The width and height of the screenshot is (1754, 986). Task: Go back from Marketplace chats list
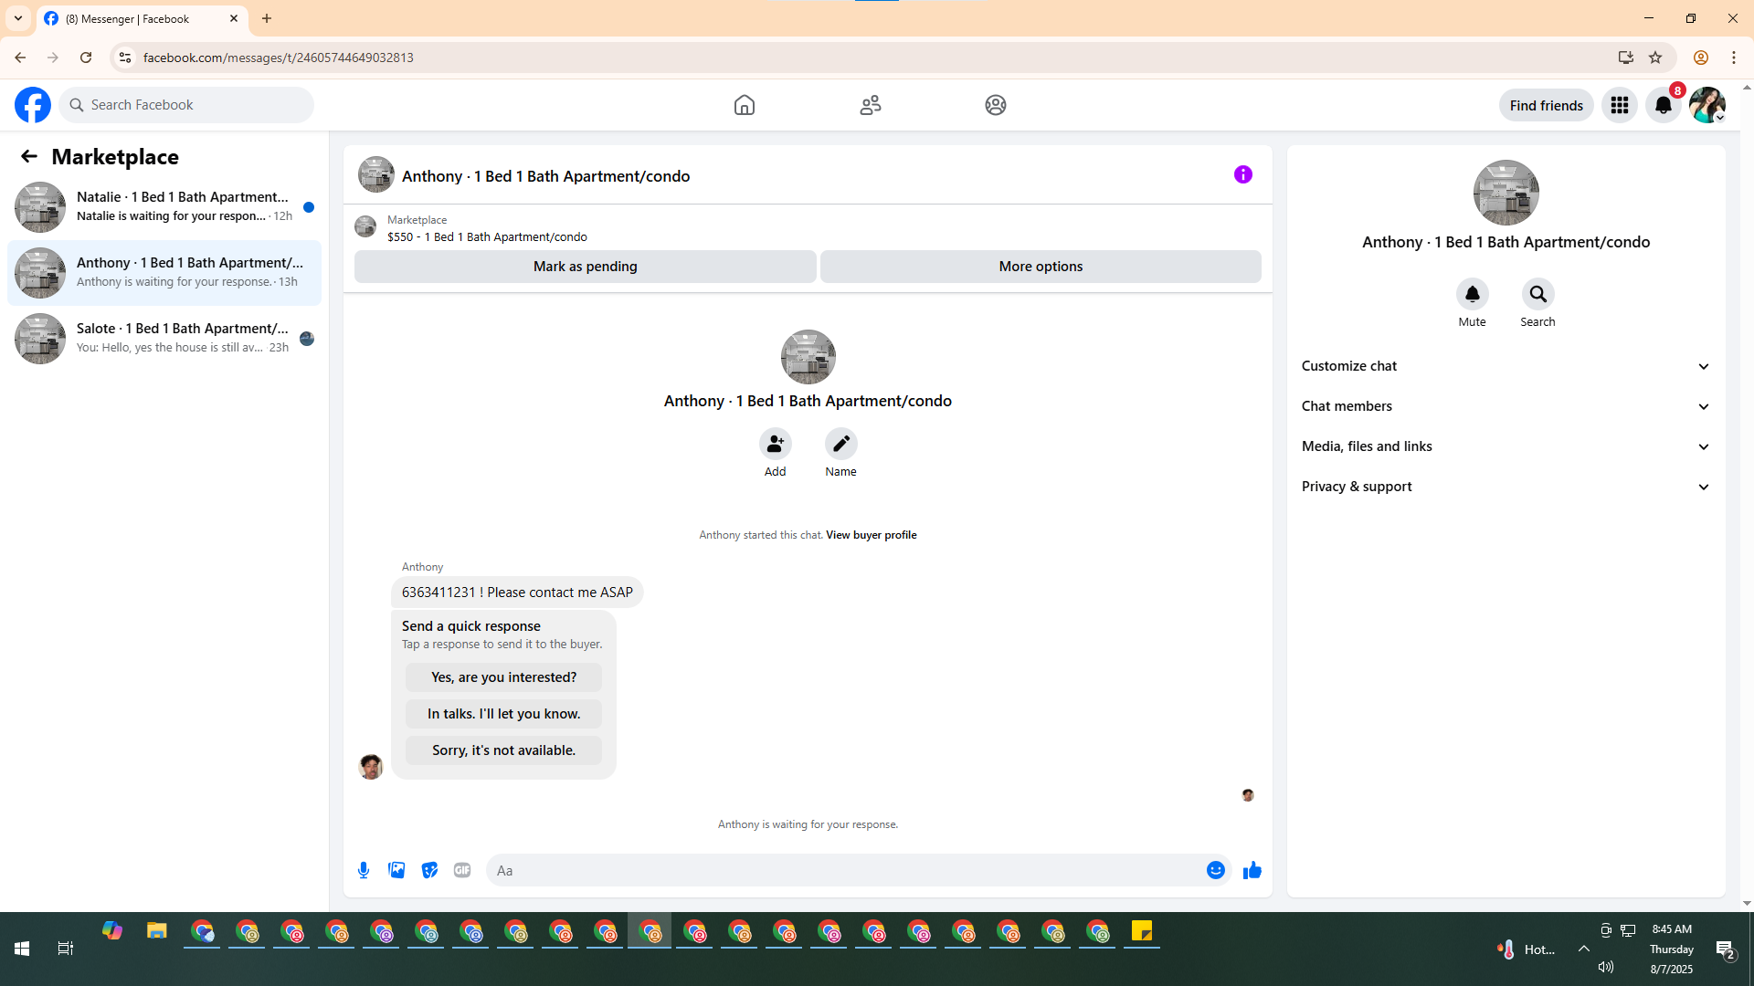pyautogui.click(x=29, y=156)
